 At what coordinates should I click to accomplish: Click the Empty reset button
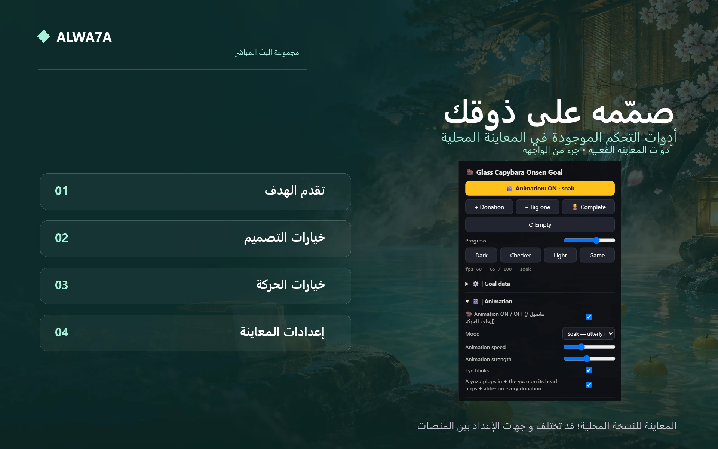click(x=540, y=225)
